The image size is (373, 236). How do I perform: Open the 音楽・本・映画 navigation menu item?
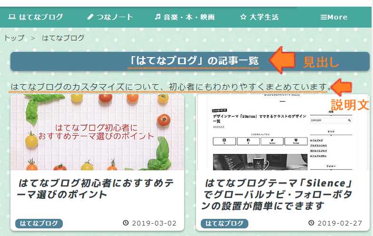185,17
